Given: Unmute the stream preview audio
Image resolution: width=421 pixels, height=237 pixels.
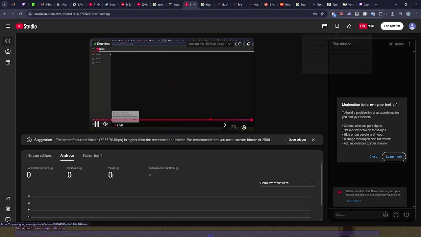Looking at the screenshot, I should 106,124.
